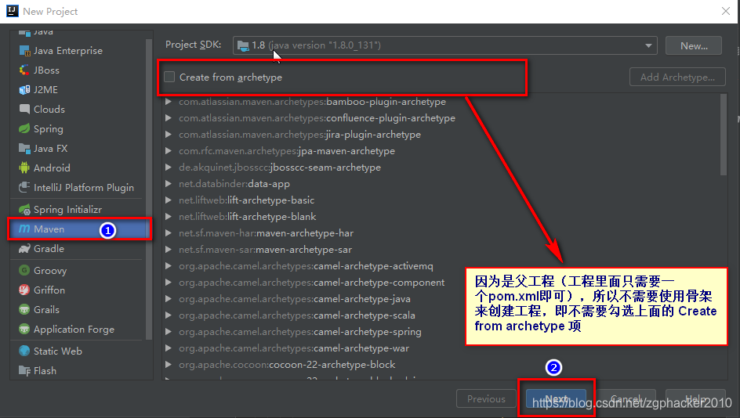Click the Application Forge icon
Image resolution: width=740 pixels, height=418 pixels.
coord(24,329)
